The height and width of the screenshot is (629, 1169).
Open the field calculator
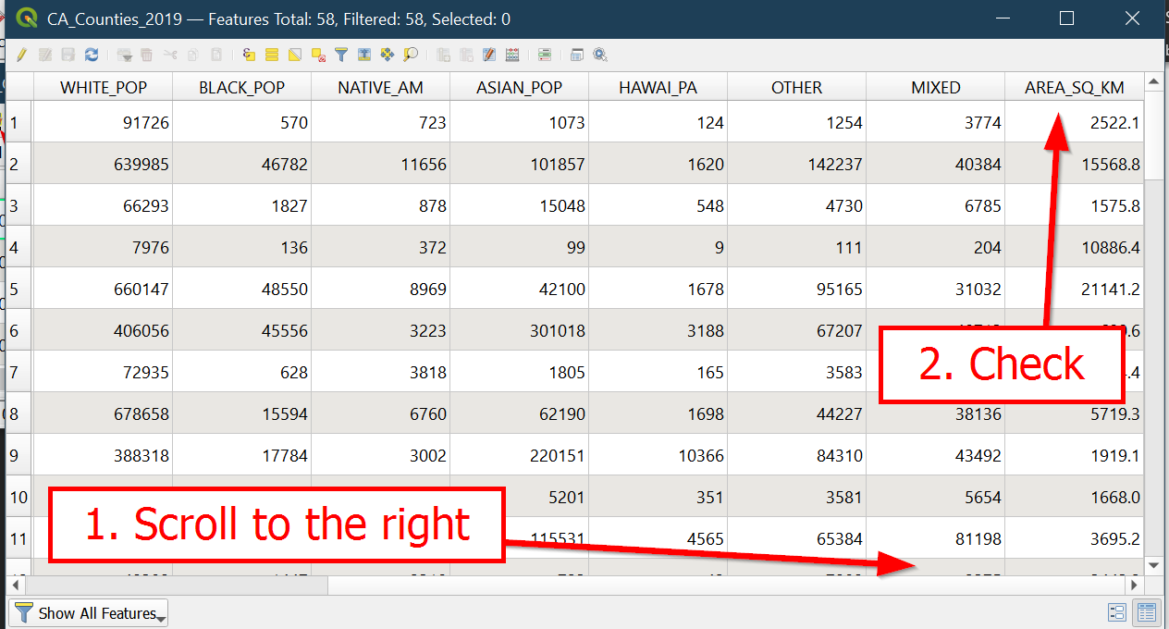(x=512, y=55)
